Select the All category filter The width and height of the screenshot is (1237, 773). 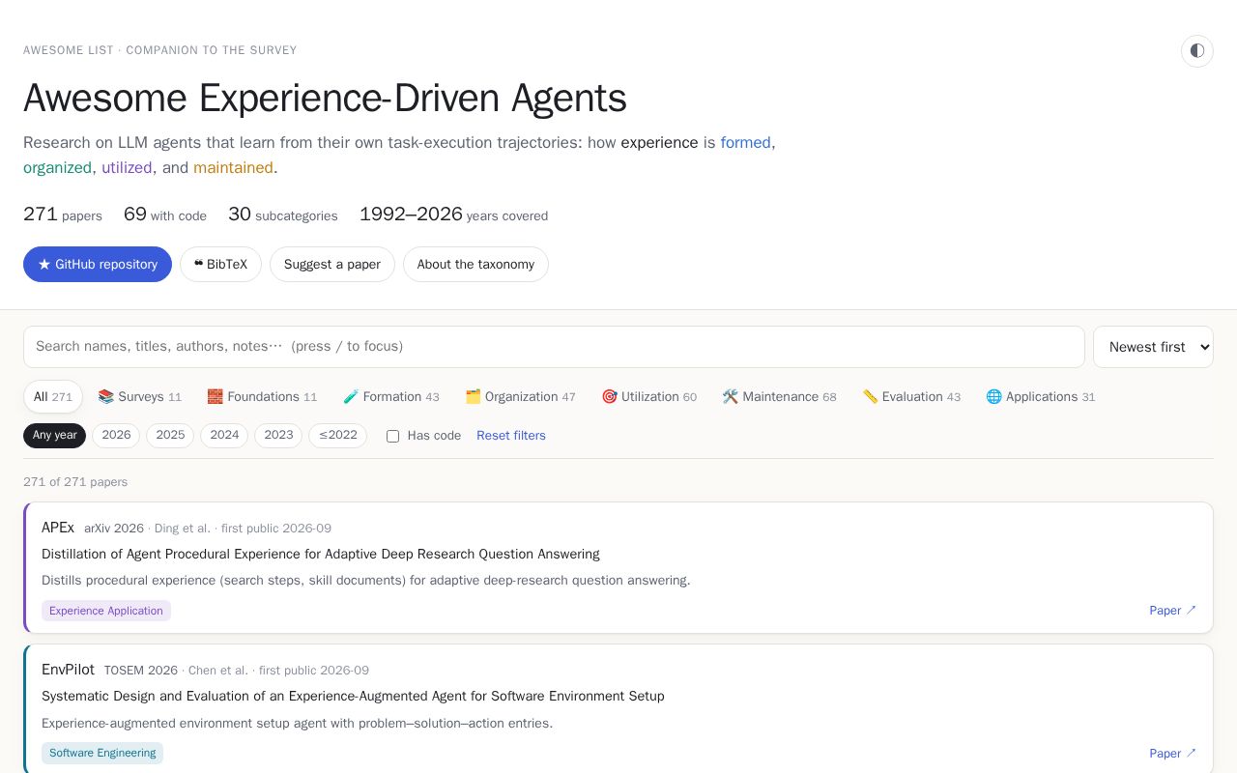coord(53,397)
